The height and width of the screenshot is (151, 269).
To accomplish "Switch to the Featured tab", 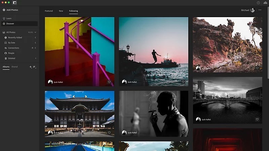I will (49, 11).
